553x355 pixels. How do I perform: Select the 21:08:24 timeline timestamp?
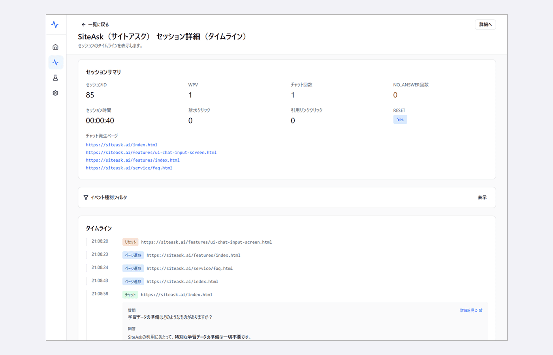pyautogui.click(x=100, y=267)
